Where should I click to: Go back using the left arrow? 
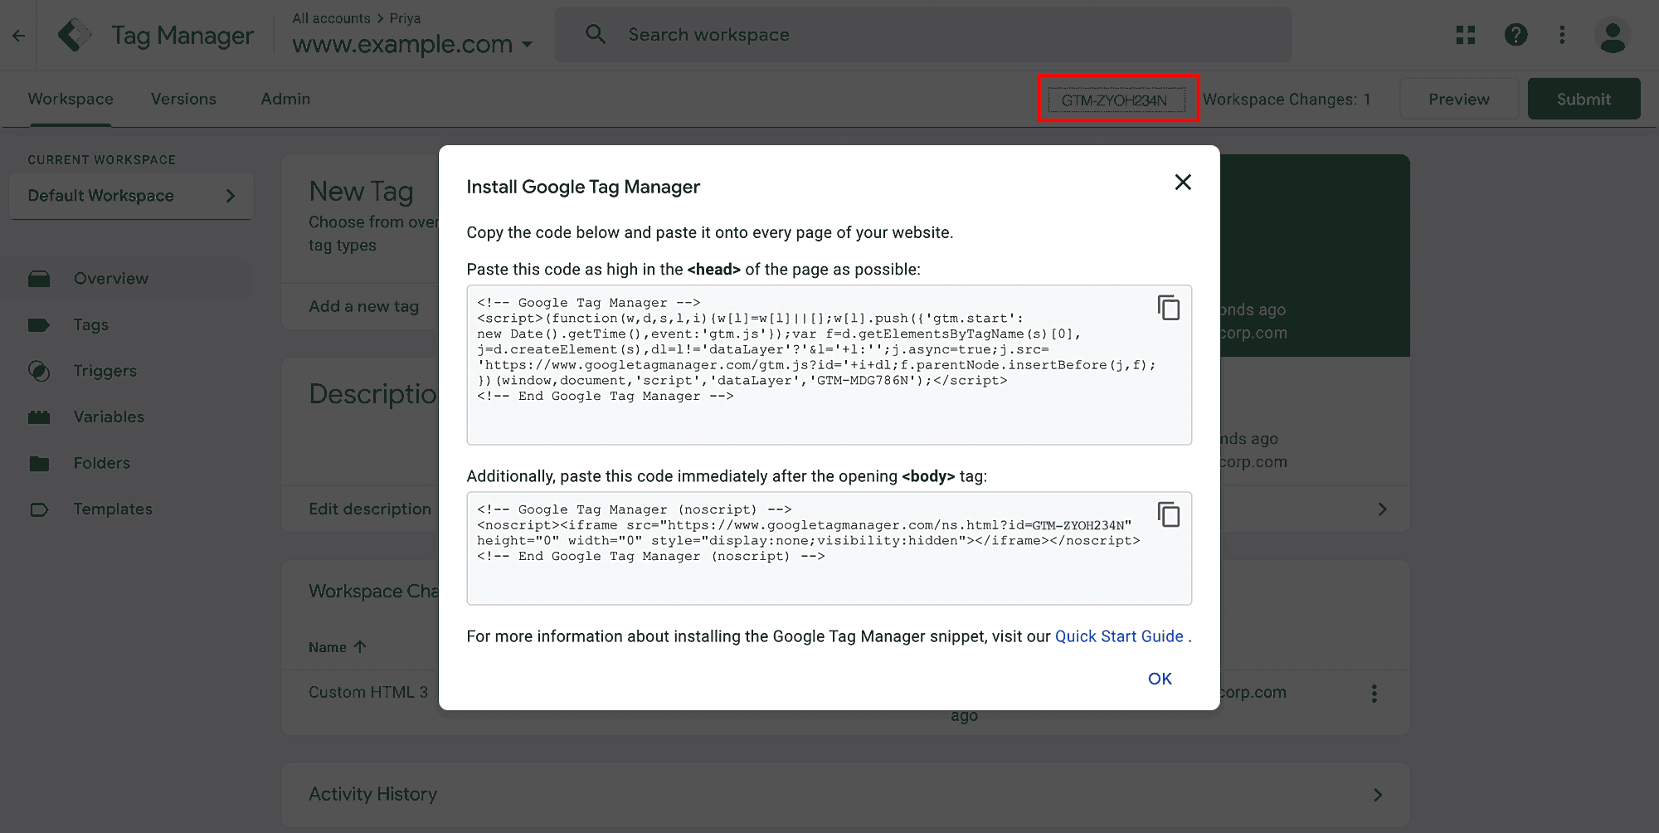coord(18,36)
